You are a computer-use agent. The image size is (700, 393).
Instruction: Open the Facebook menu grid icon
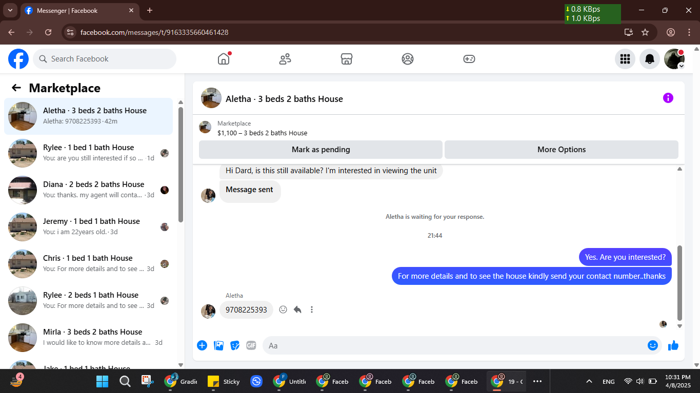[625, 59]
